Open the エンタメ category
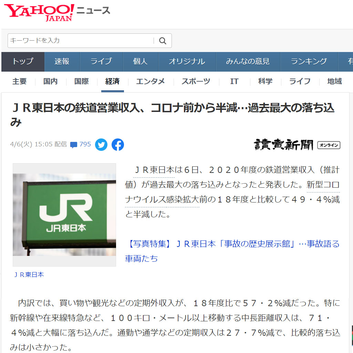The width and height of the screenshot is (353, 353). [x=150, y=82]
